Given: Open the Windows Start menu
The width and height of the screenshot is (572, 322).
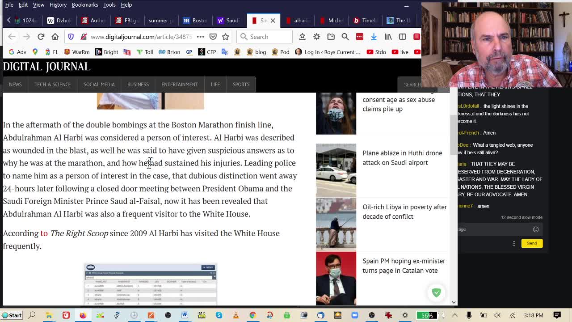Looking at the screenshot, I should (12, 315).
